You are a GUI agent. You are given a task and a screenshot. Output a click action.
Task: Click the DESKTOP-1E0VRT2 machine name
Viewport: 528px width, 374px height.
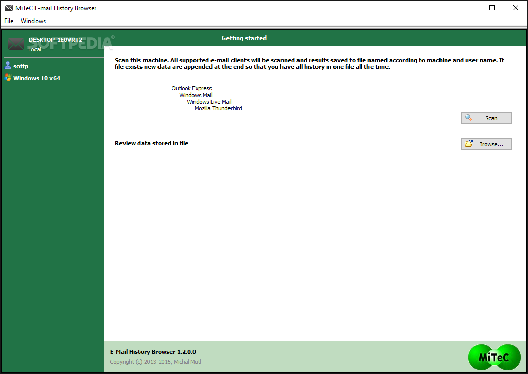(55, 40)
